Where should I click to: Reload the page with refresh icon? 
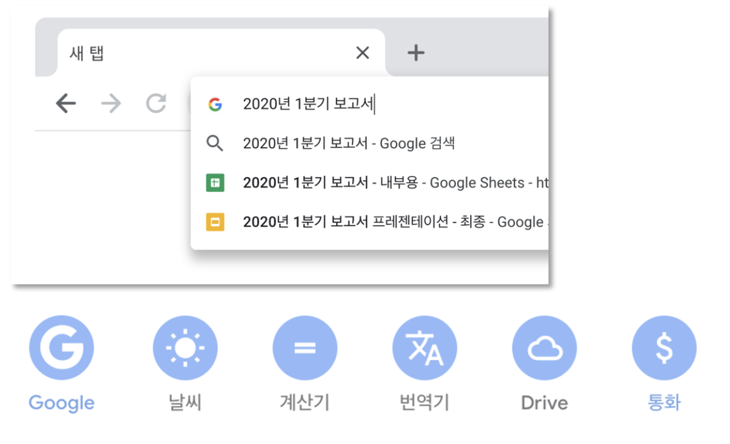tap(156, 104)
